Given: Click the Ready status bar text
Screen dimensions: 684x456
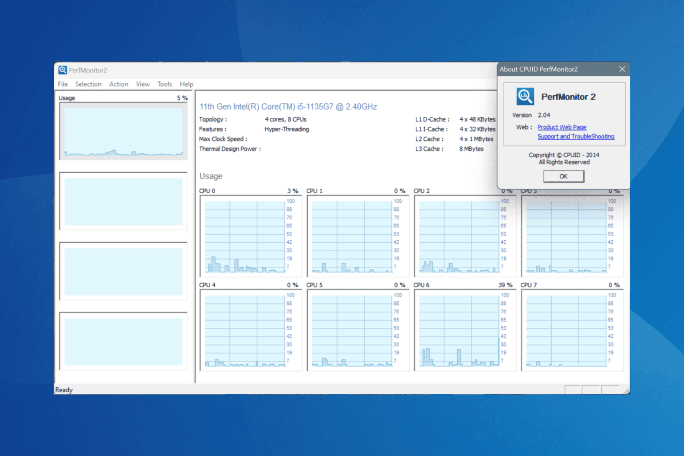Looking at the screenshot, I should pos(64,390).
